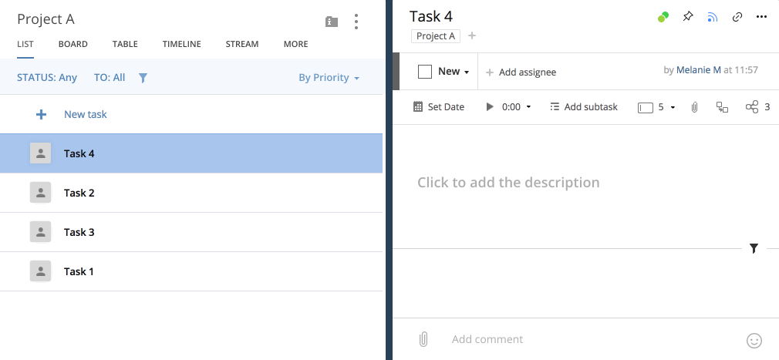
Task: Attach a file using the toolbar paperclip
Action: pyautogui.click(x=694, y=107)
